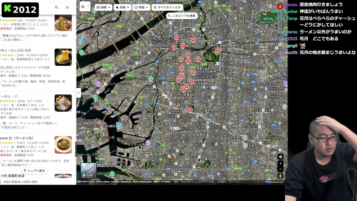This screenshot has height=201, width=357.
Task: Click the red account avatar 'a'
Action: pos(280,6)
